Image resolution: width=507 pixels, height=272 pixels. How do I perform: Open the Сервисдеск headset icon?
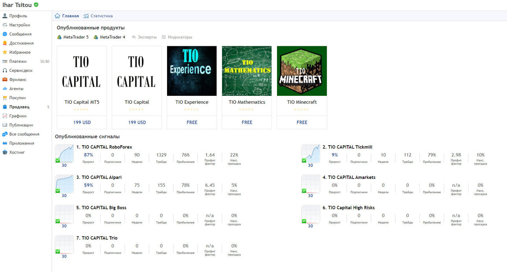(x=5, y=70)
